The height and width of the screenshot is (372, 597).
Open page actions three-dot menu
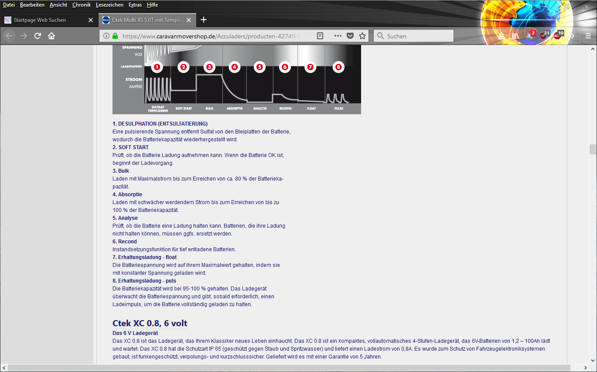point(338,36)
